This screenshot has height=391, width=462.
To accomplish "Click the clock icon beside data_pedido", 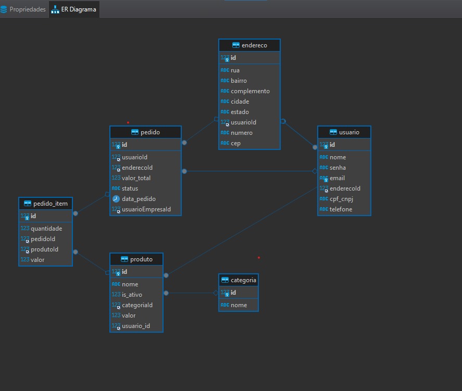I will pos(116,199).
